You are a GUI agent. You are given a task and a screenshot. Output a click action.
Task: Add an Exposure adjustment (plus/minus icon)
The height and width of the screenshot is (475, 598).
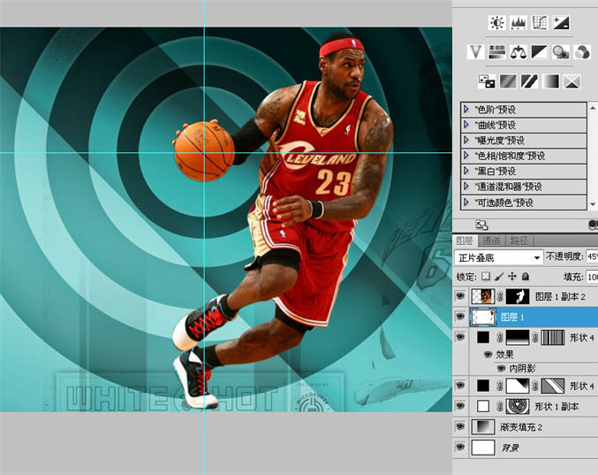pyautogui.click(x=561, y=23)
